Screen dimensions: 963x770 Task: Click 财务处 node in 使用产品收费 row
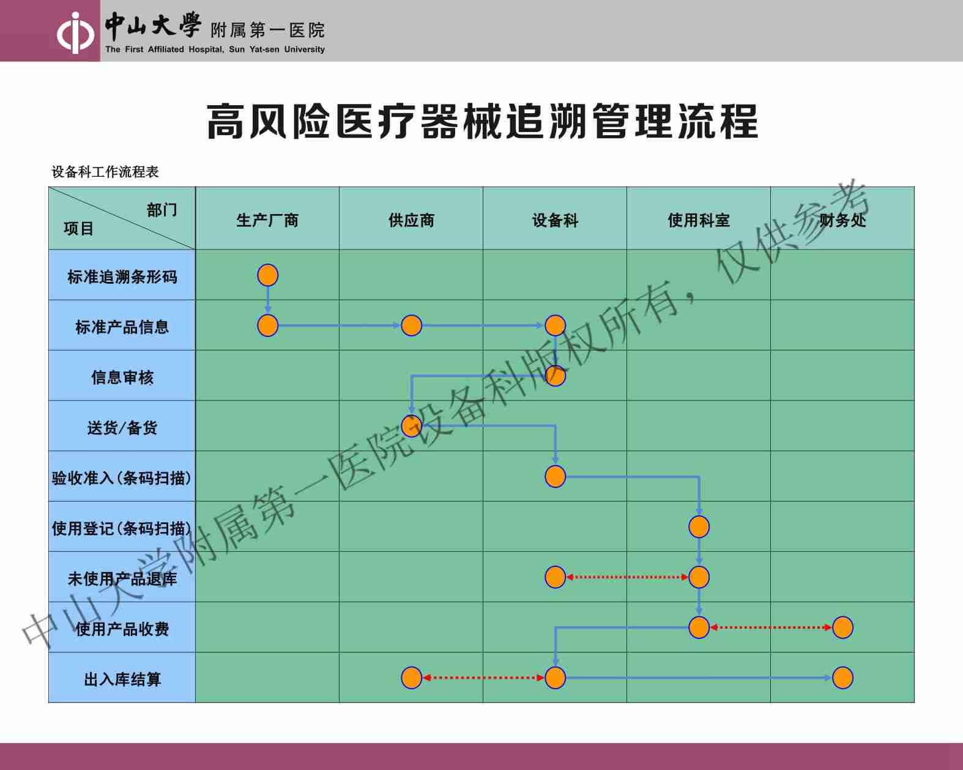842,627
